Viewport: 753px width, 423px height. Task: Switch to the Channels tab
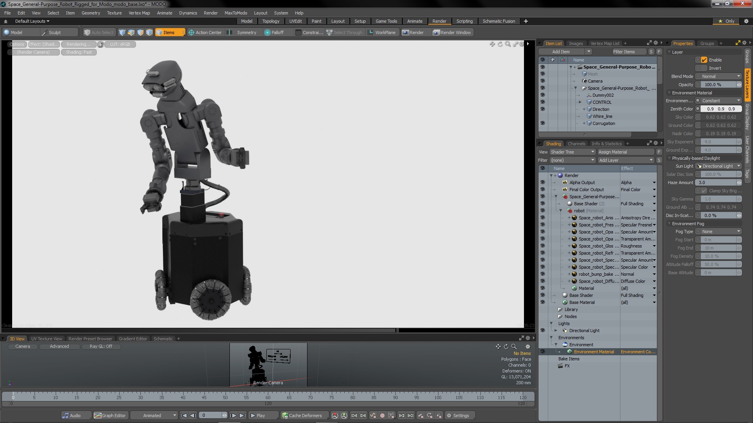coord(576,144)
